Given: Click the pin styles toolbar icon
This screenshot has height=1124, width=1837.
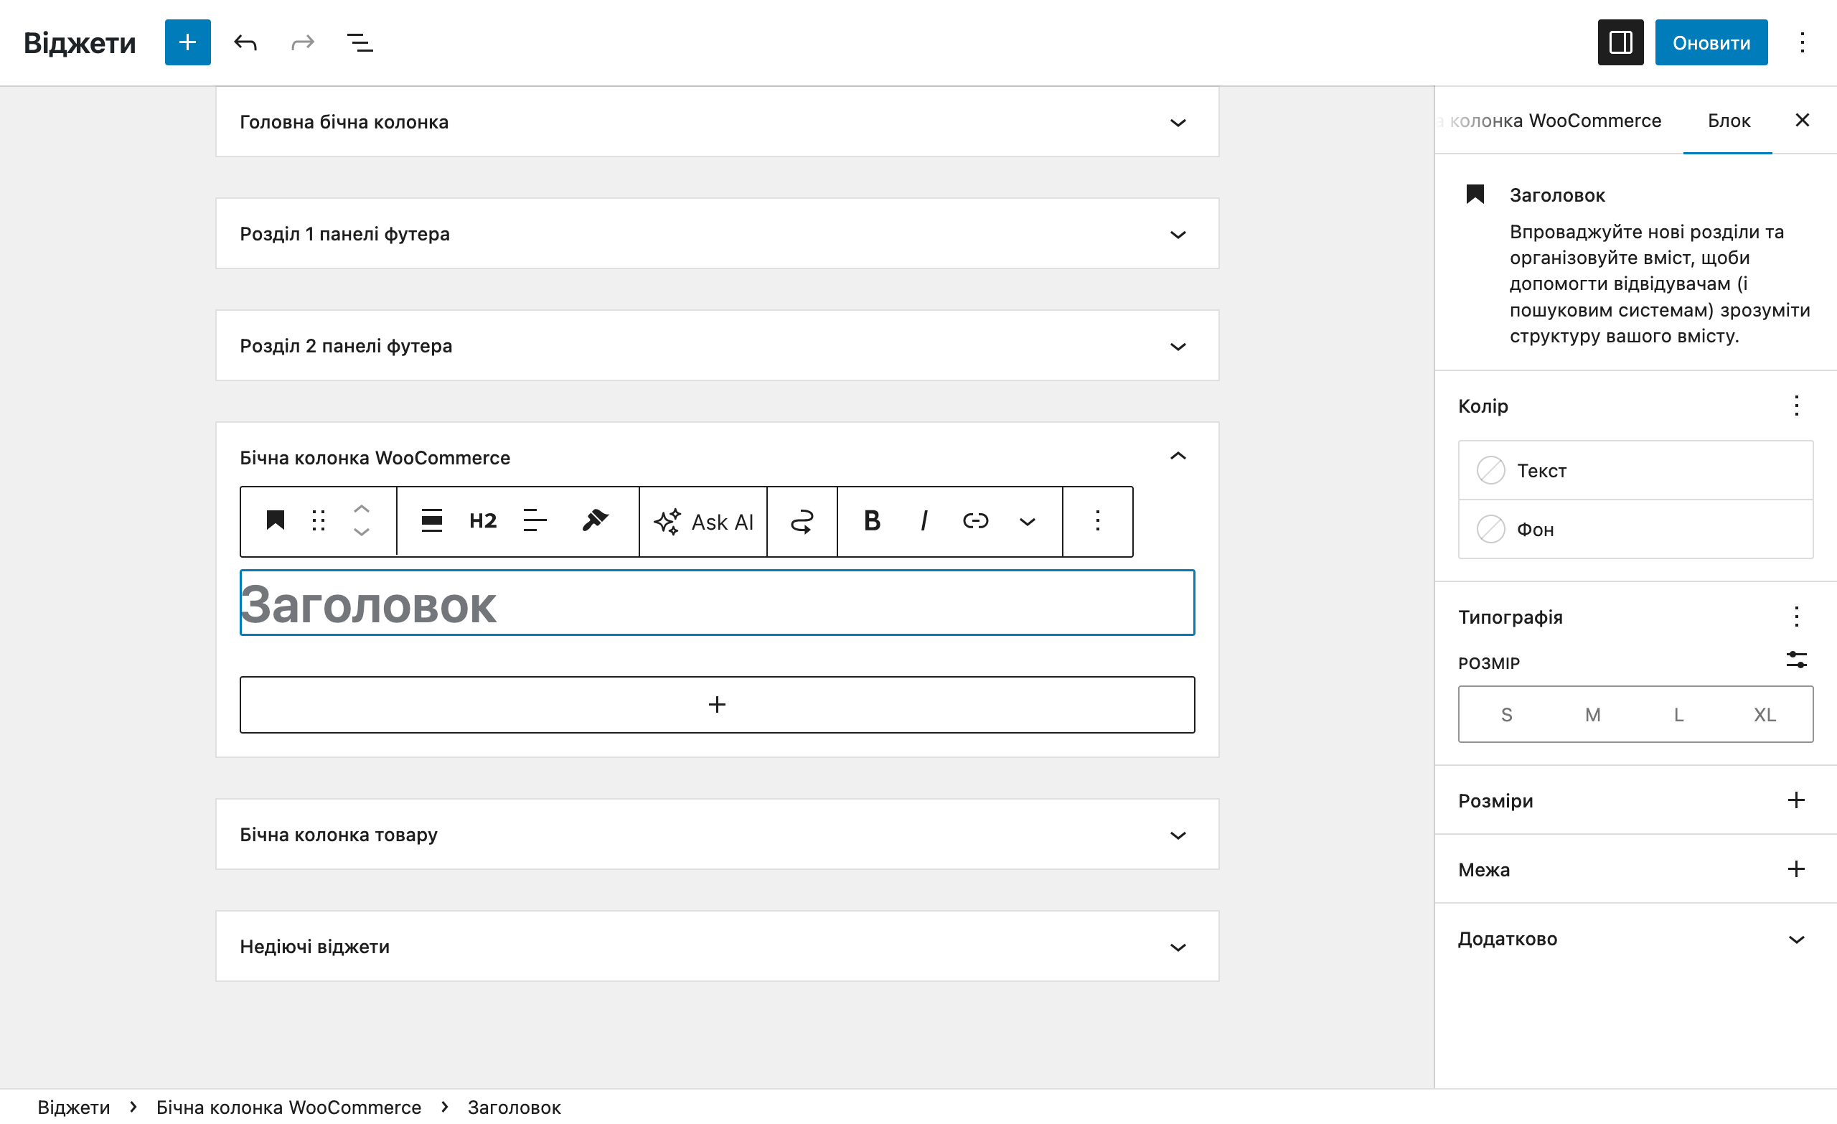Looking at the screenshot, I should point(595,520).
